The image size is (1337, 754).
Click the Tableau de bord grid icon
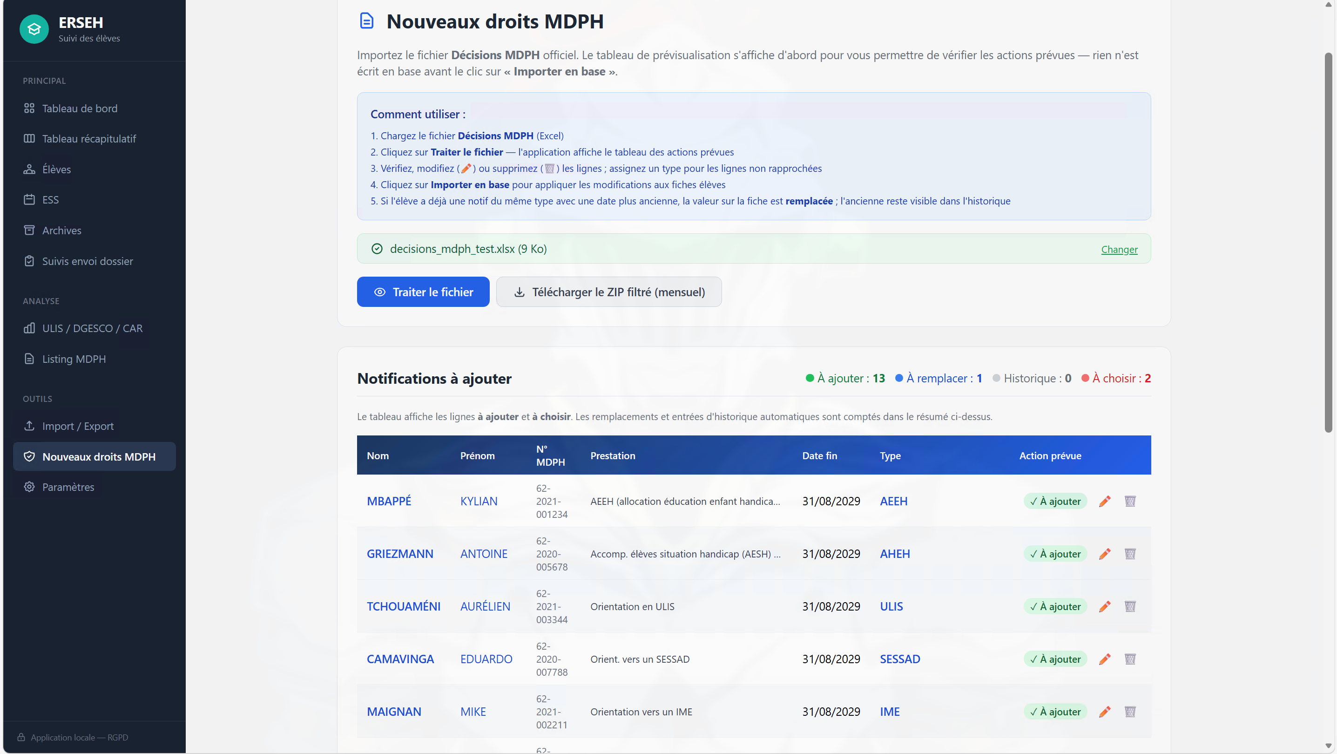click(x=29, y=108)
